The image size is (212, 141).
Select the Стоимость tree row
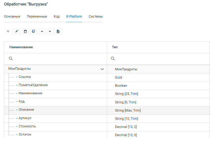pos(107,127)
